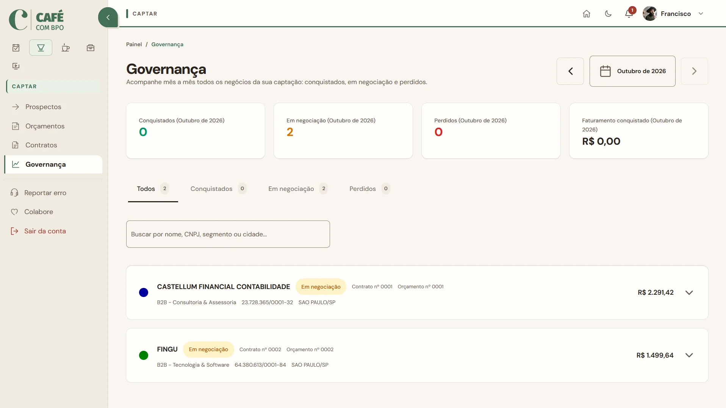Click the Em negociação summary card
This screenshot has height=408, width=726.
pyautogui.click(x=343, y=131)
